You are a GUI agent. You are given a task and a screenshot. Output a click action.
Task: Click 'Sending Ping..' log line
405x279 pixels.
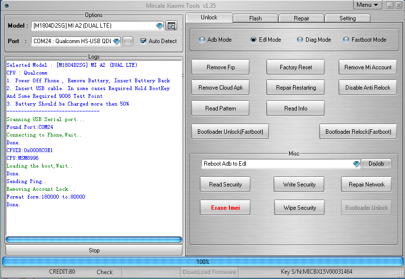click(x=26, y=182)
